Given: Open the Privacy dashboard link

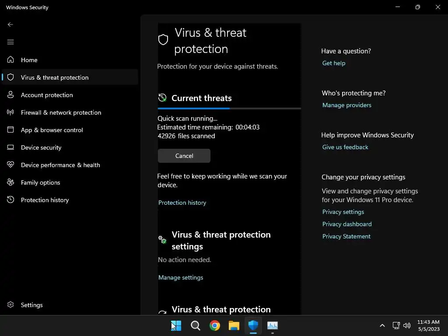Looking at the screenshot, I should point(347,224).
